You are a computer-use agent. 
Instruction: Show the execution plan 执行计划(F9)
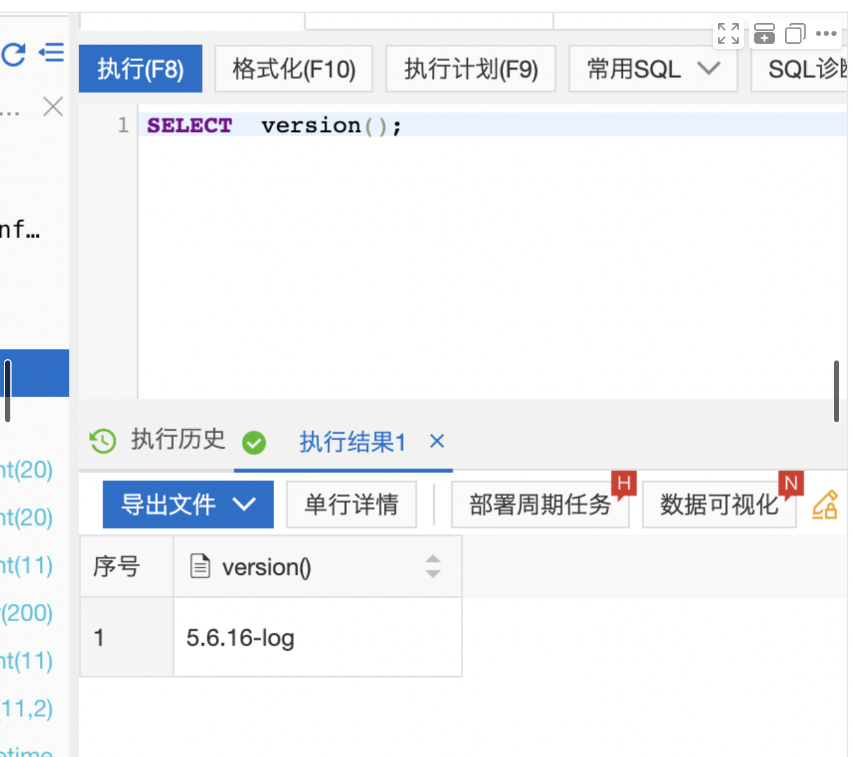point(470,68)
